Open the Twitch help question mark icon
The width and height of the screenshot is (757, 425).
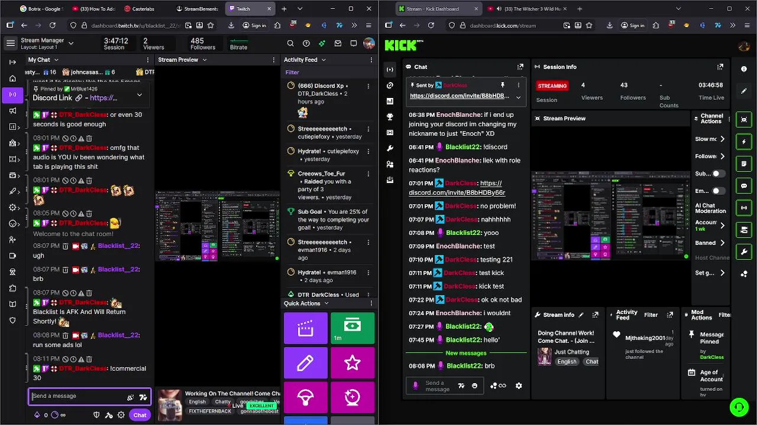tap(306, 44)
